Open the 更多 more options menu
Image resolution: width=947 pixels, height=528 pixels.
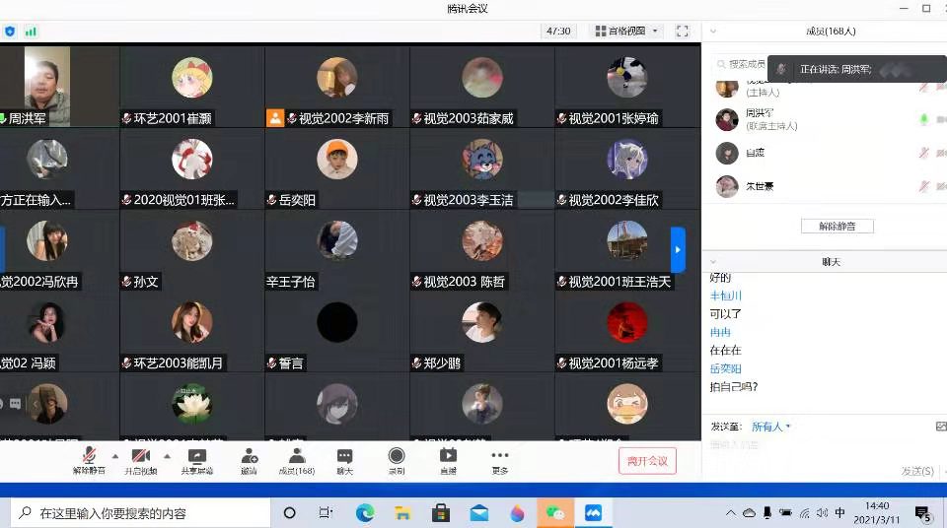pos(500,458)
